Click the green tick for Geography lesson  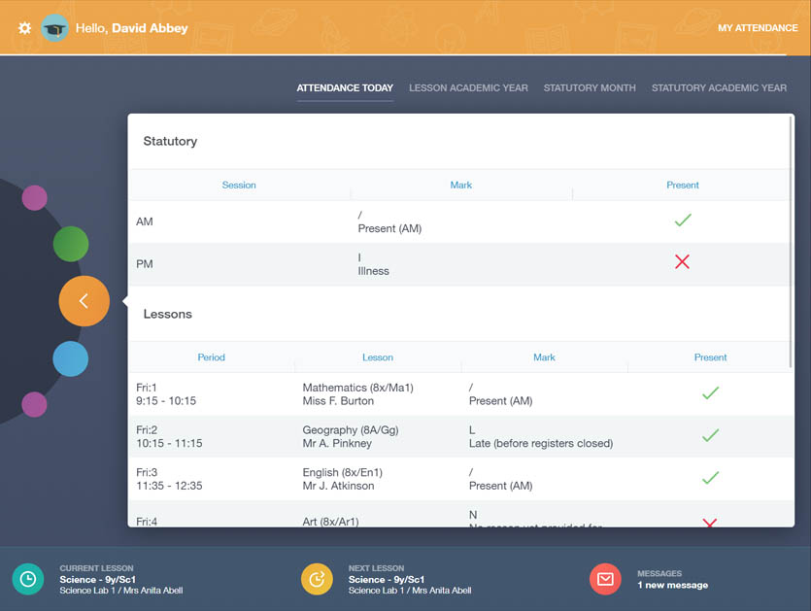[x=710, y=435]
